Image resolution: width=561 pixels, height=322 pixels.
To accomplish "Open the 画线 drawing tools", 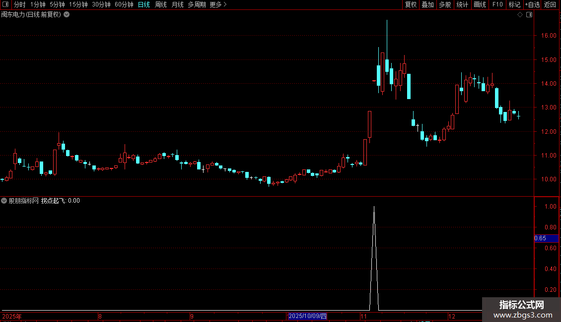I will [480, 4].
